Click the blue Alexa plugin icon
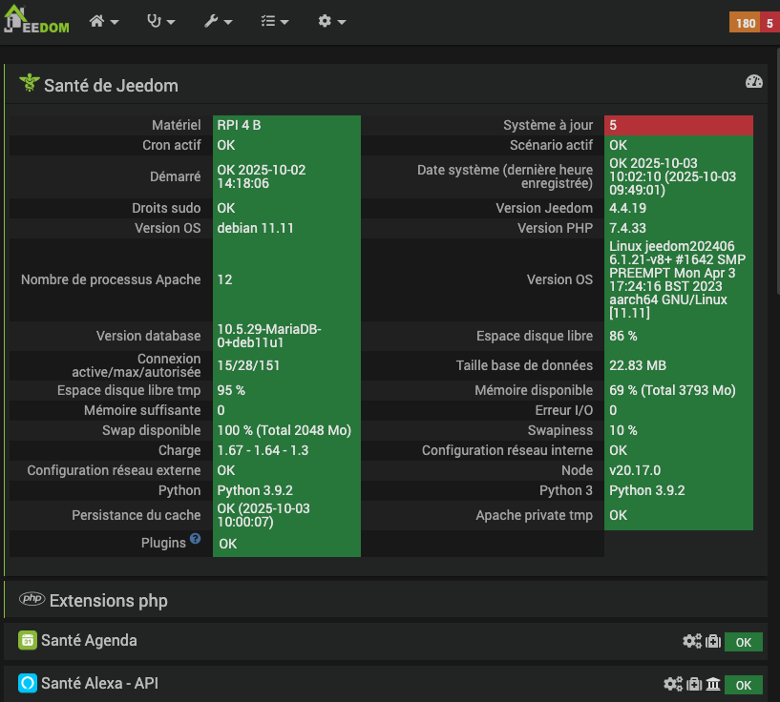780x702 pixels. tap(28, 683)
